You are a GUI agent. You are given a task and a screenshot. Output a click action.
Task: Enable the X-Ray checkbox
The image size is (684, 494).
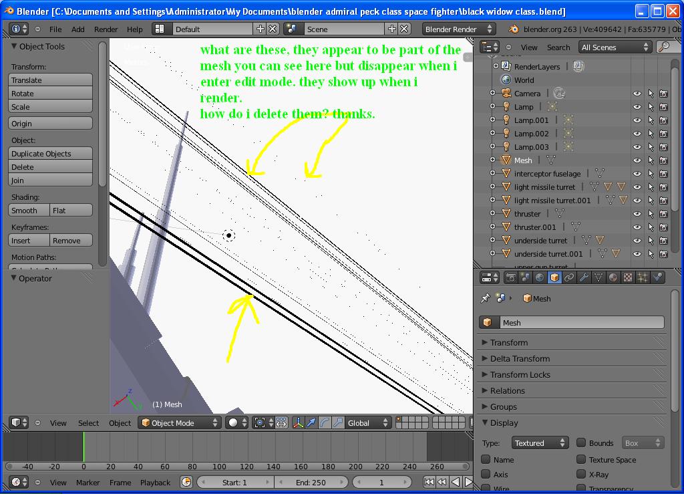pos(581,474)
